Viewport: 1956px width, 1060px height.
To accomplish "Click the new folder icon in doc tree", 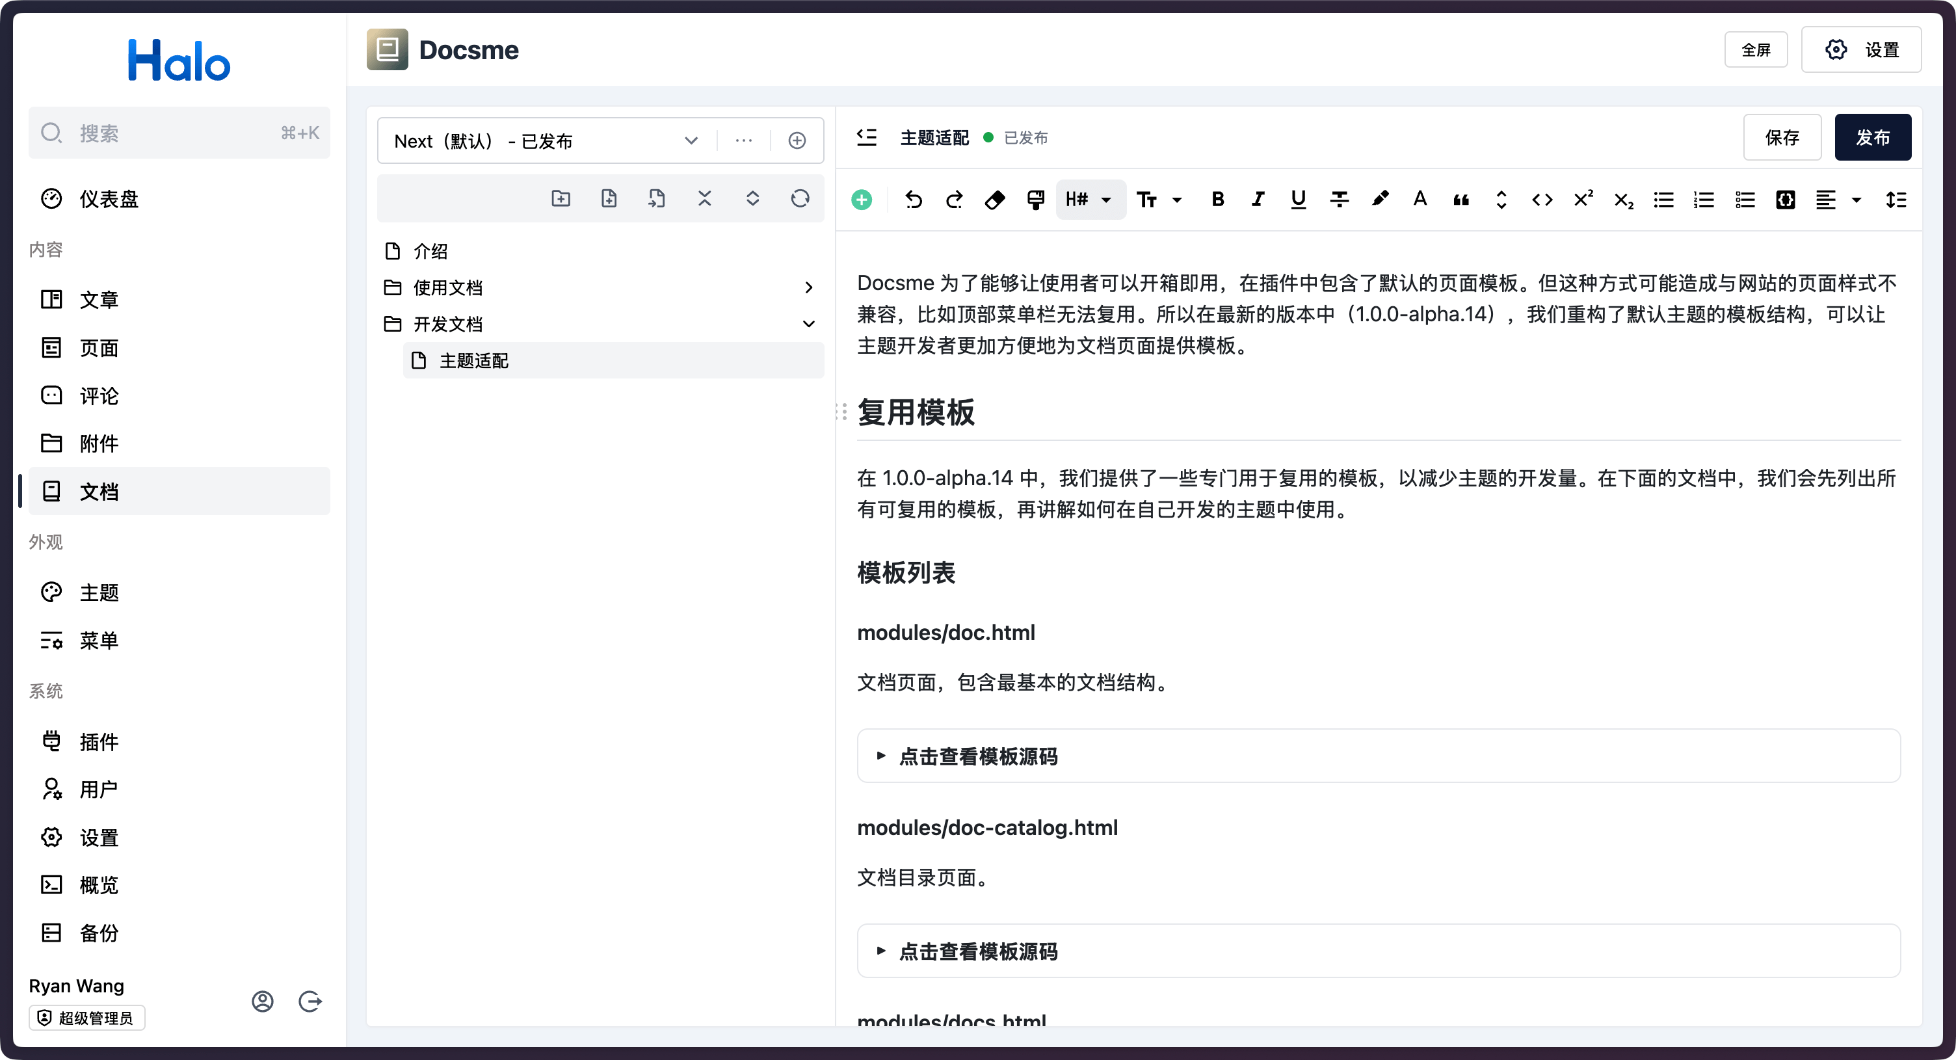I will 561,199.
